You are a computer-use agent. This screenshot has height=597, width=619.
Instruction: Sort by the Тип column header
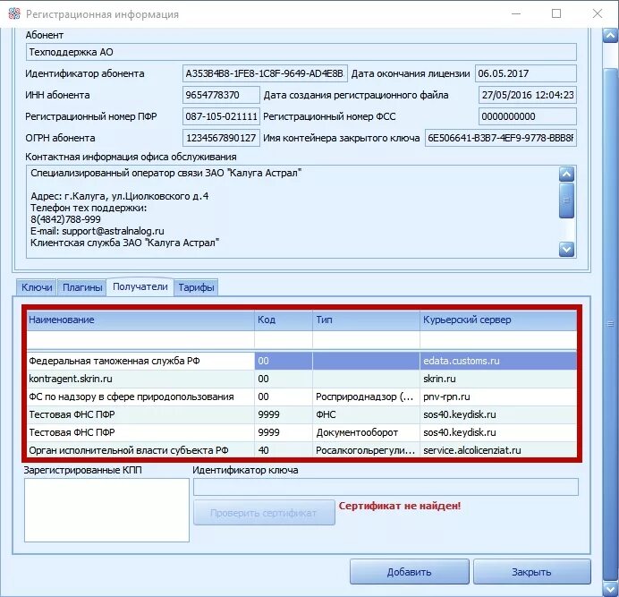(367, 320)
